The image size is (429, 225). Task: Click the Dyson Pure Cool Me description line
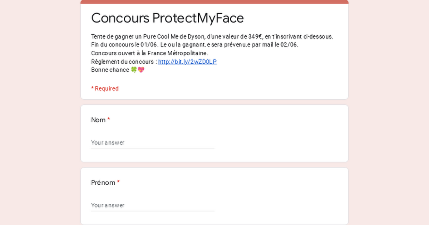212,36
